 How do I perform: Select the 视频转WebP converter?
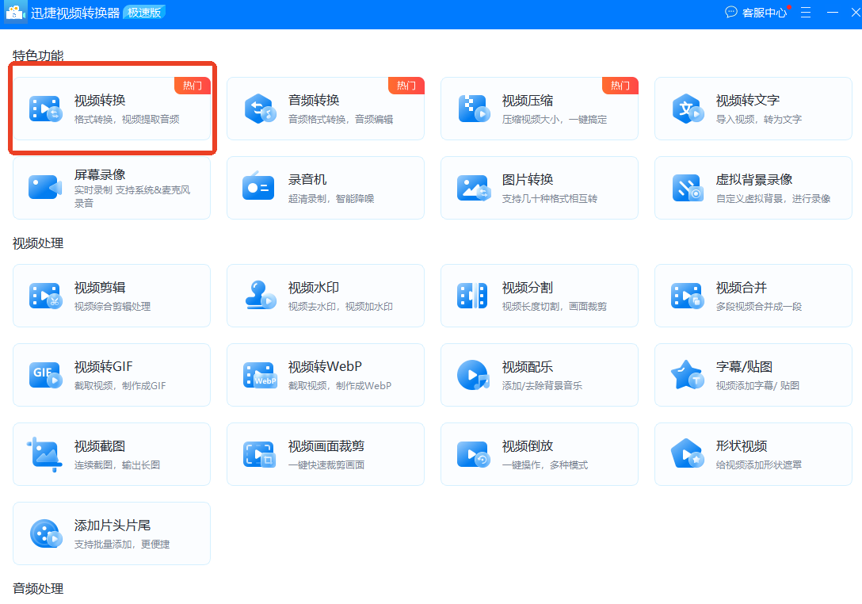pyautogui.click(x=325, y=375)
